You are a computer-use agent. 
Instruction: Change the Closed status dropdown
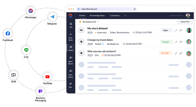166,42
